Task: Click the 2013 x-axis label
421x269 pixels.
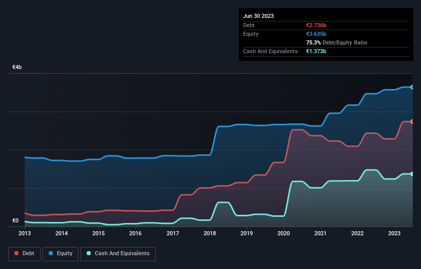Action: [25, 233]
